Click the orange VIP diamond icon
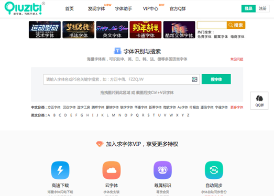The image size is (274, 196). click(100, 144)
